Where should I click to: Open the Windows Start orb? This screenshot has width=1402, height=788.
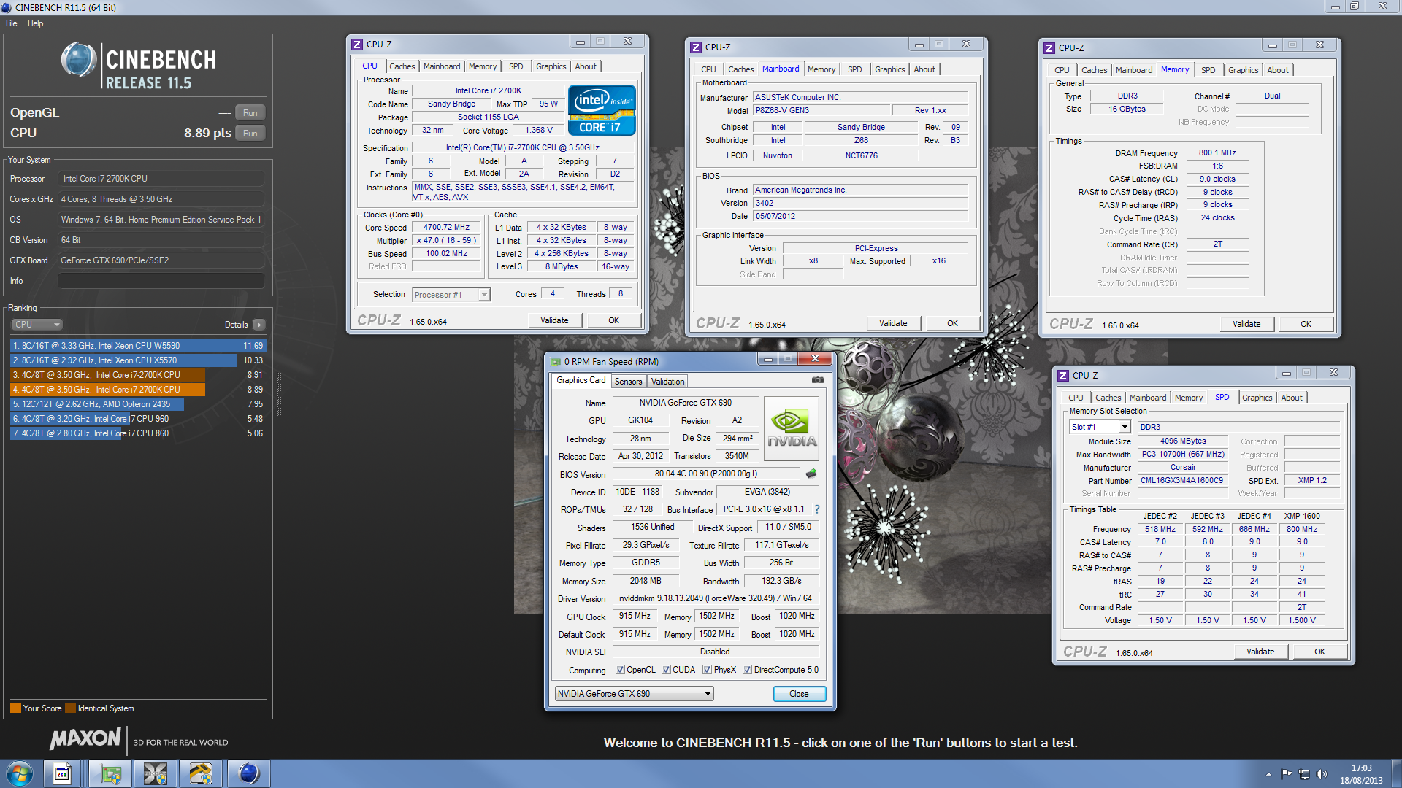20,773
